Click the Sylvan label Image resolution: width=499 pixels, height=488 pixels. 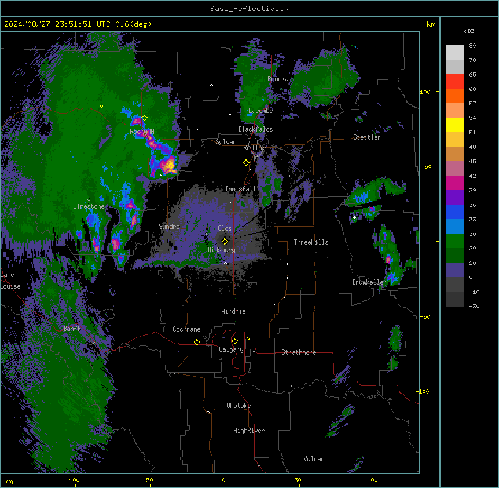[226, 142]
